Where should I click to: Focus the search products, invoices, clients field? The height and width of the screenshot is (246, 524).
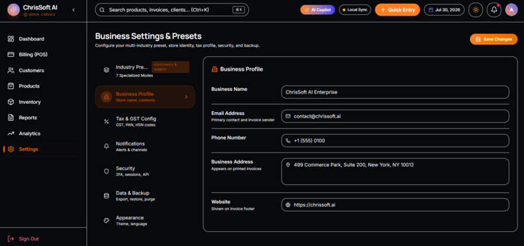pos(172,10)
